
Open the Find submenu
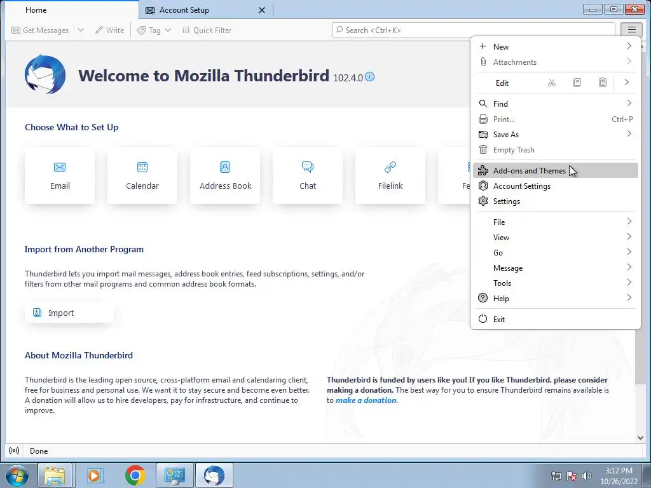pos(555,104)
